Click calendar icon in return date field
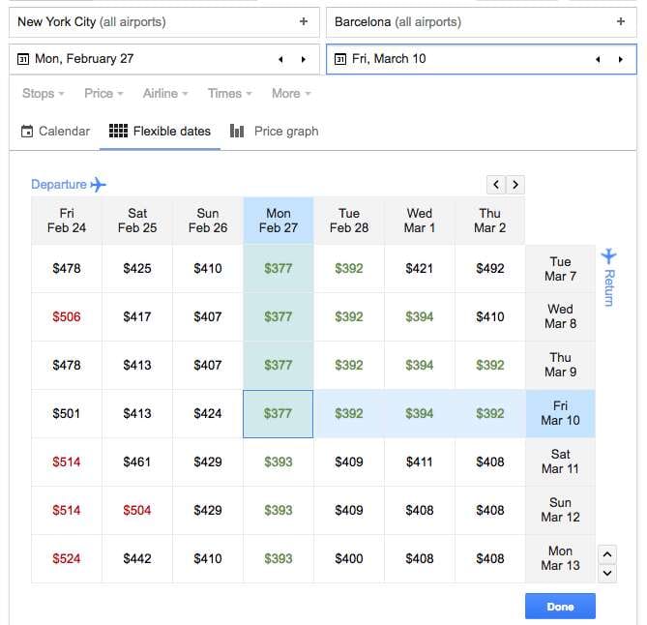The height and width of the screenshot is (625, 647). [340, 59]
